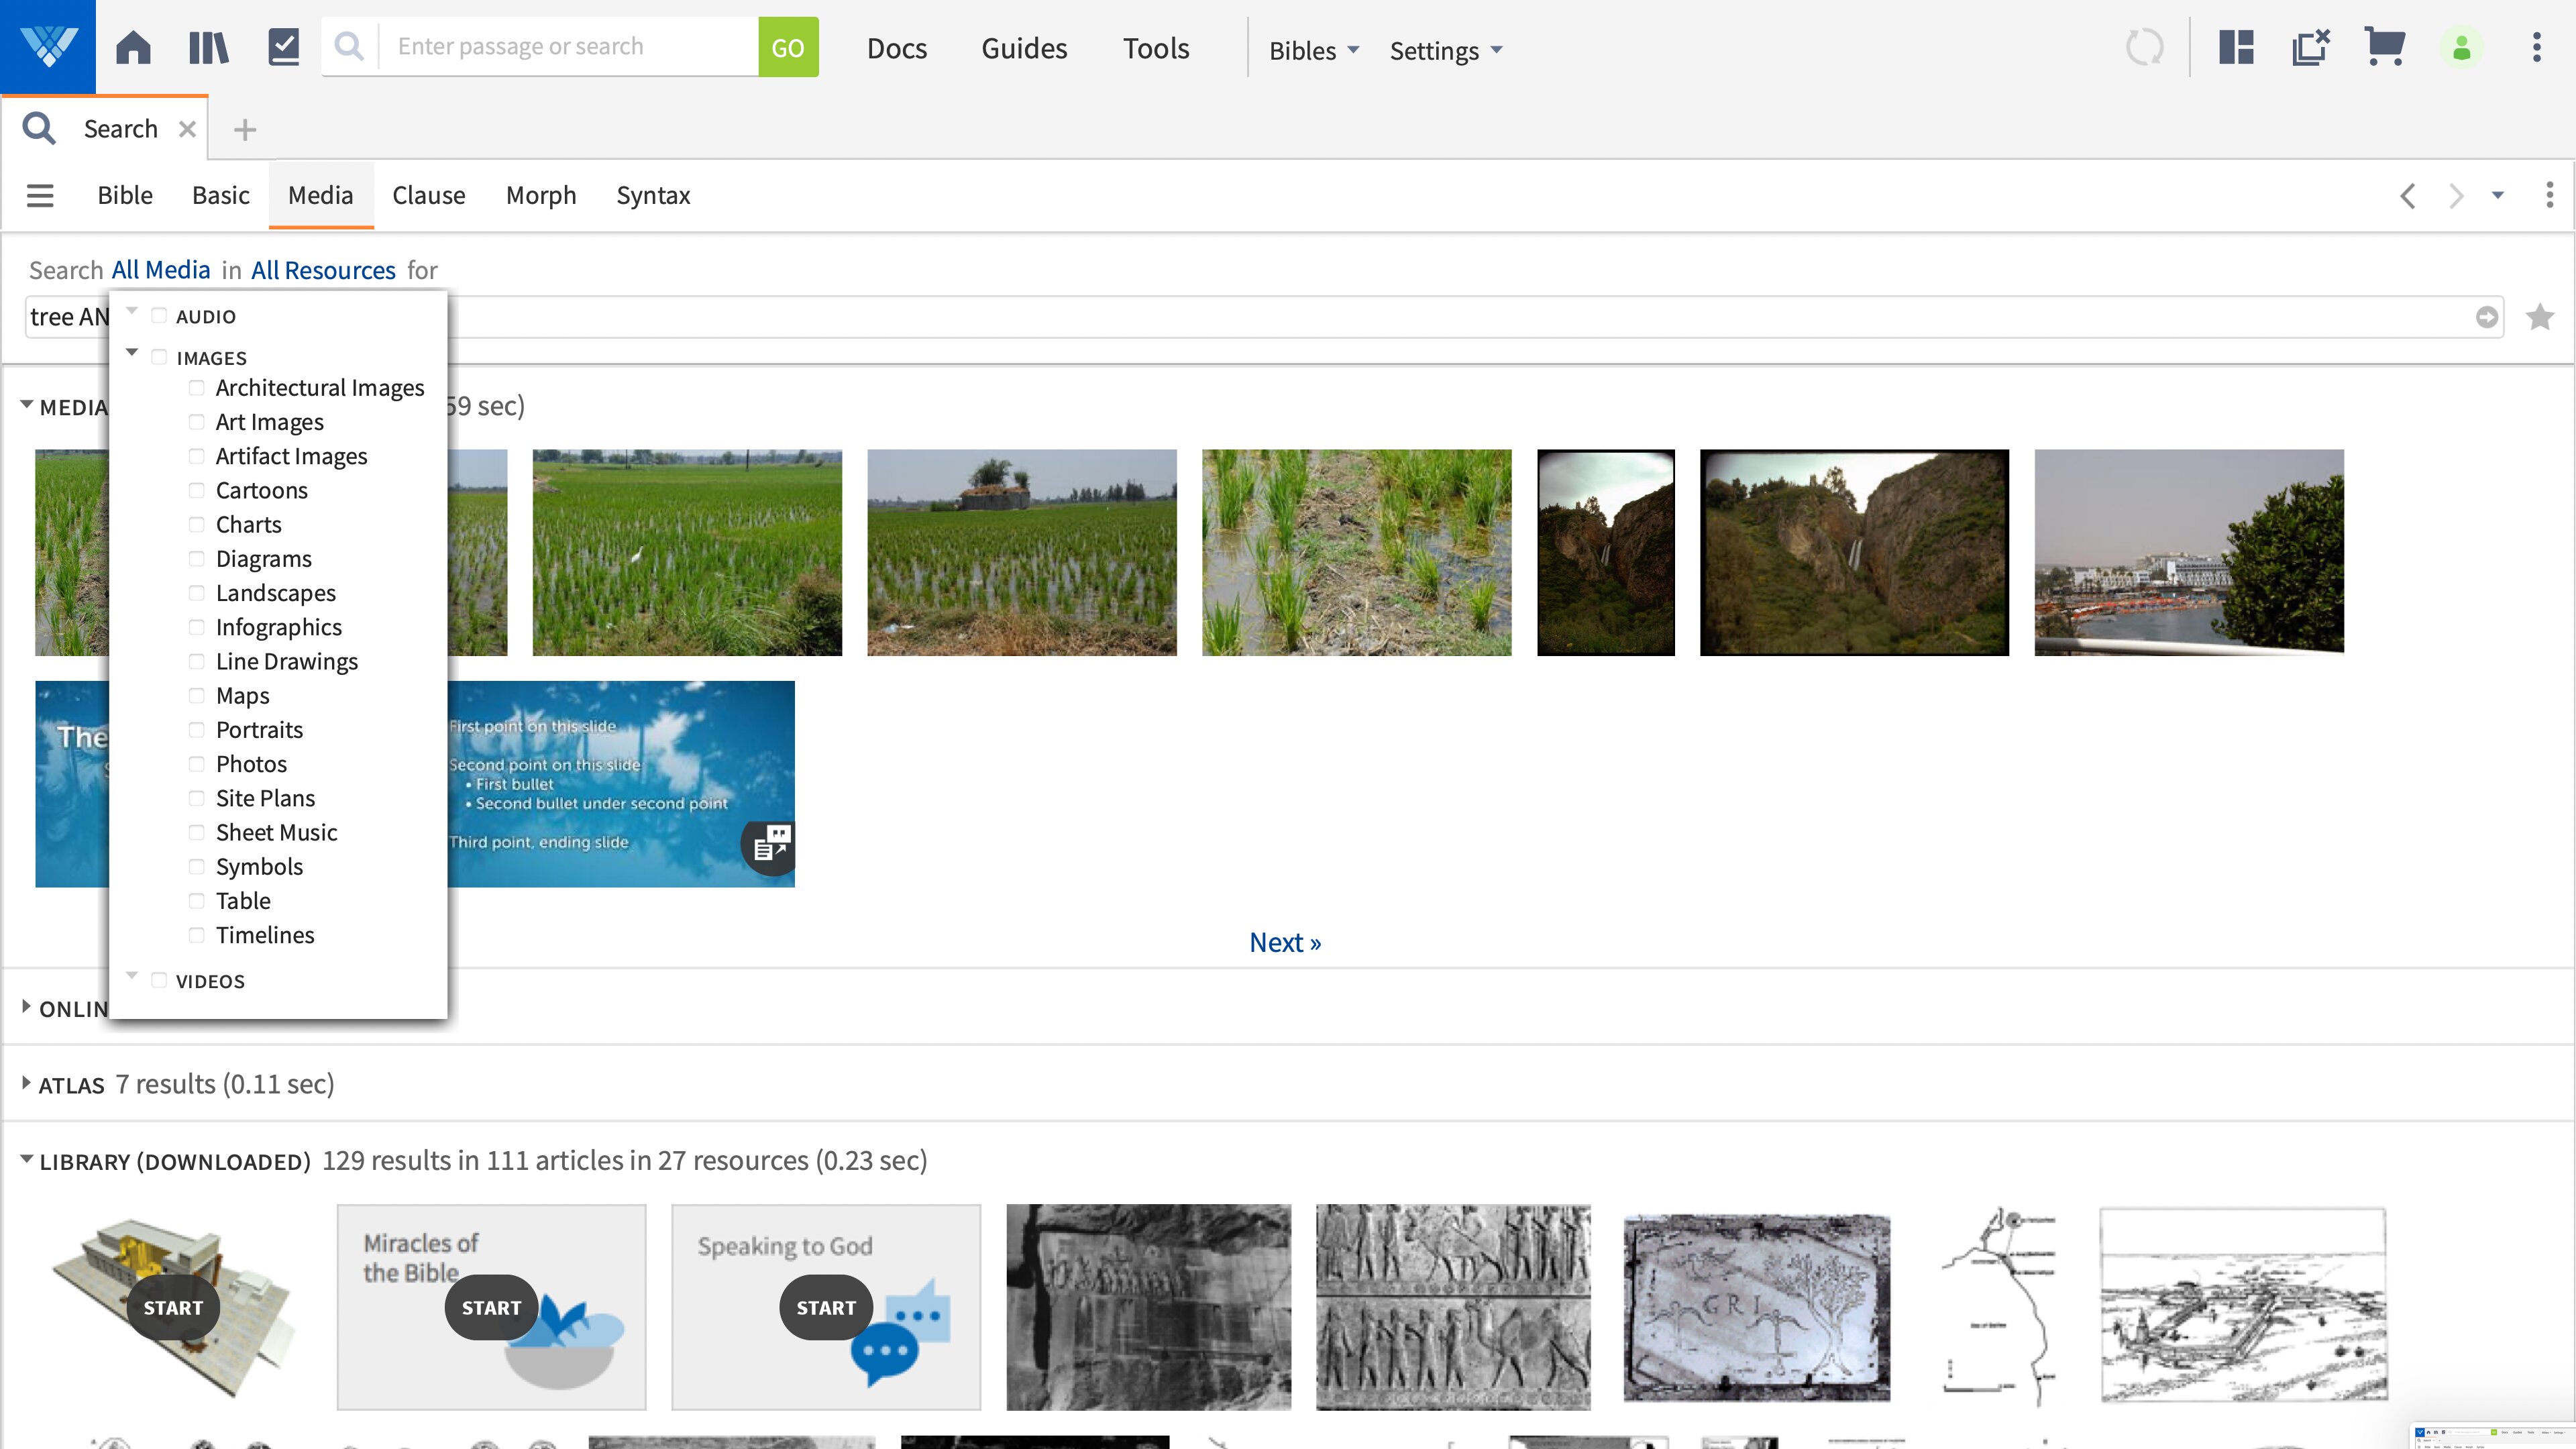Image resolution: width=2576 pixels, height=1449 pixels.
Task: Click the Home icon
Action: click(x=133, y=47)
